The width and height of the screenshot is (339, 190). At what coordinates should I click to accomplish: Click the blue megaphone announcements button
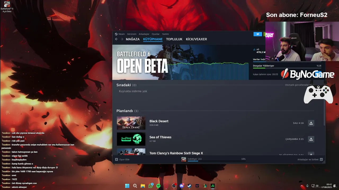pos(258,34)
